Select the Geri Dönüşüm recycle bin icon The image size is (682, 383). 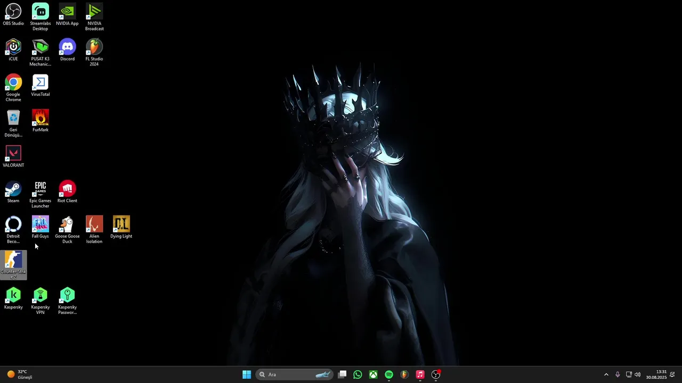click(x=13, y=123)
